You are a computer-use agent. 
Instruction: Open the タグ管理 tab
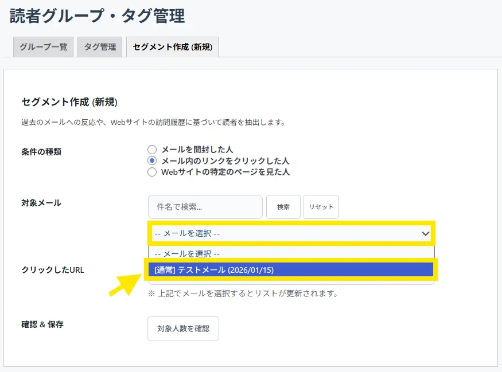coord(100,47)
